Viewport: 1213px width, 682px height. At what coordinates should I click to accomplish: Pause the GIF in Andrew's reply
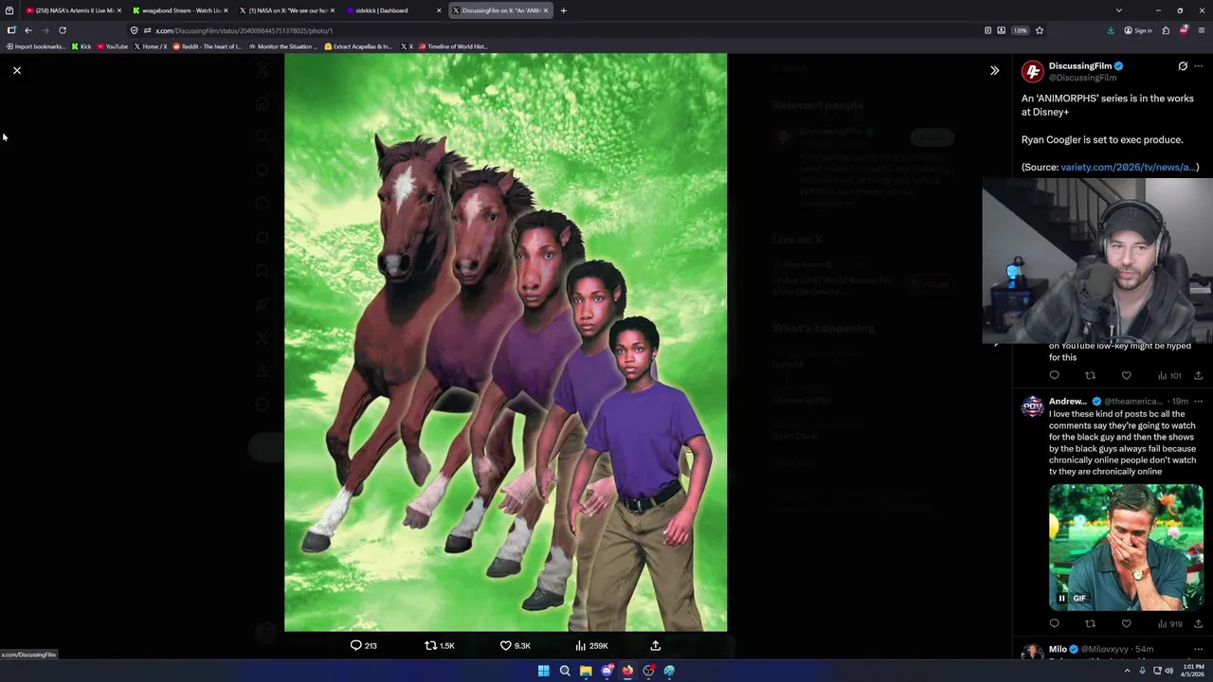pos(1061,599)
